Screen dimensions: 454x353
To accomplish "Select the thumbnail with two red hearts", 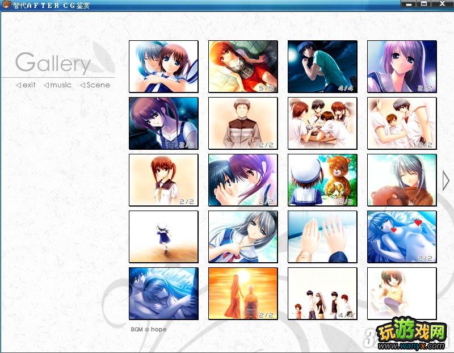I will coord(402,237).
